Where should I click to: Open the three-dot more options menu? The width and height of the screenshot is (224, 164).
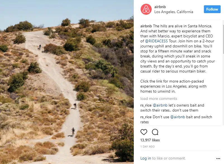coord(218,158)
